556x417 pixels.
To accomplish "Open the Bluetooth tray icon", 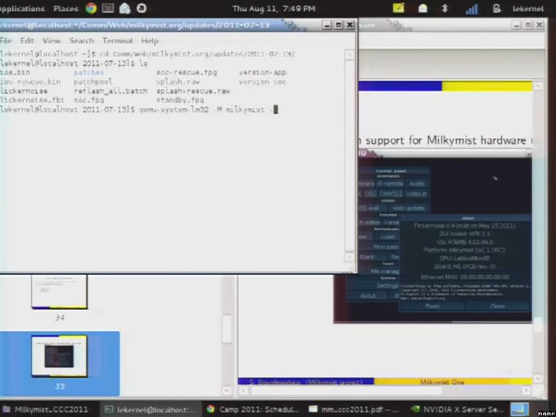I will coord(445,8).
